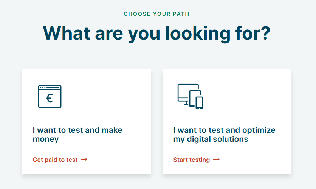316x189 pixels.
Task: Click the multi-device screens icon
Action: coord(190,96)
